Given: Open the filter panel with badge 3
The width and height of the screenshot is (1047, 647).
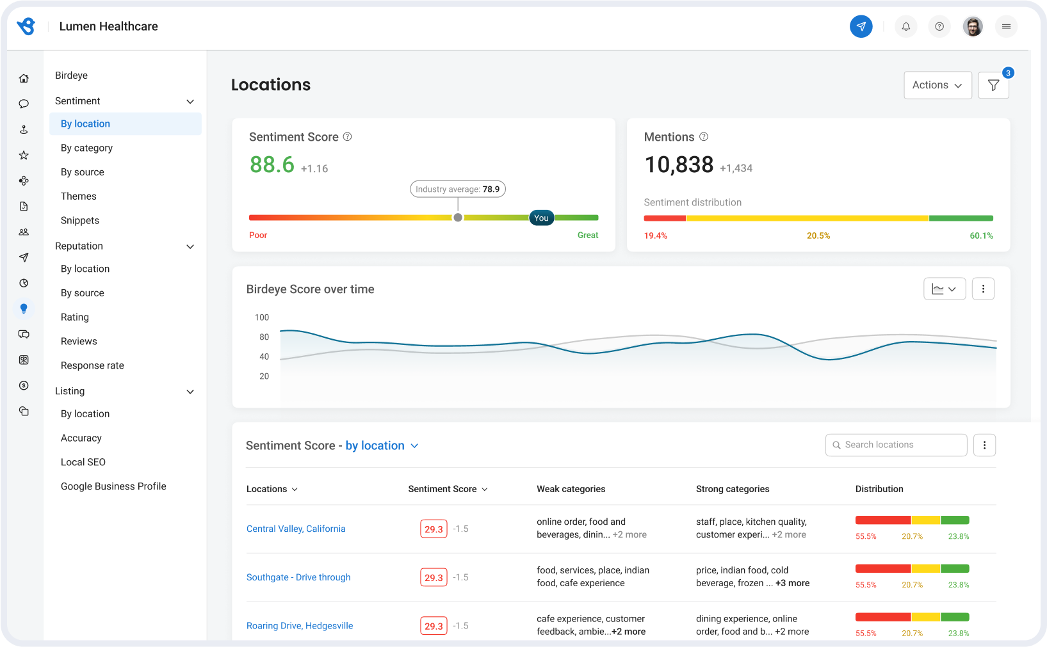Looking at the screenshot, I should [993, 85].
